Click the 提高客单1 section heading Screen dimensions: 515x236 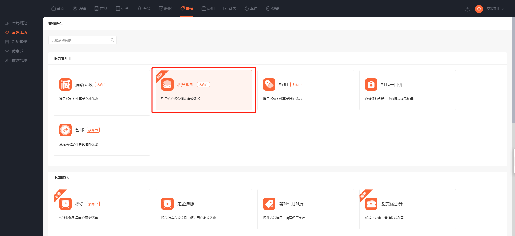click(62, 58)
